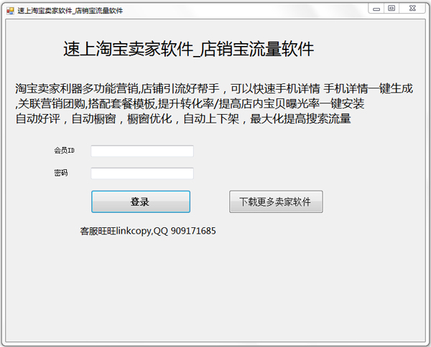Click description line starting with 淘宝卖家利器多功能营销
The width and height of the screenshot is (431, 347).
214,89
